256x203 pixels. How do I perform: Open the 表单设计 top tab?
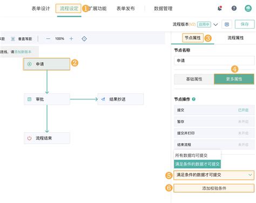[41, 9]
